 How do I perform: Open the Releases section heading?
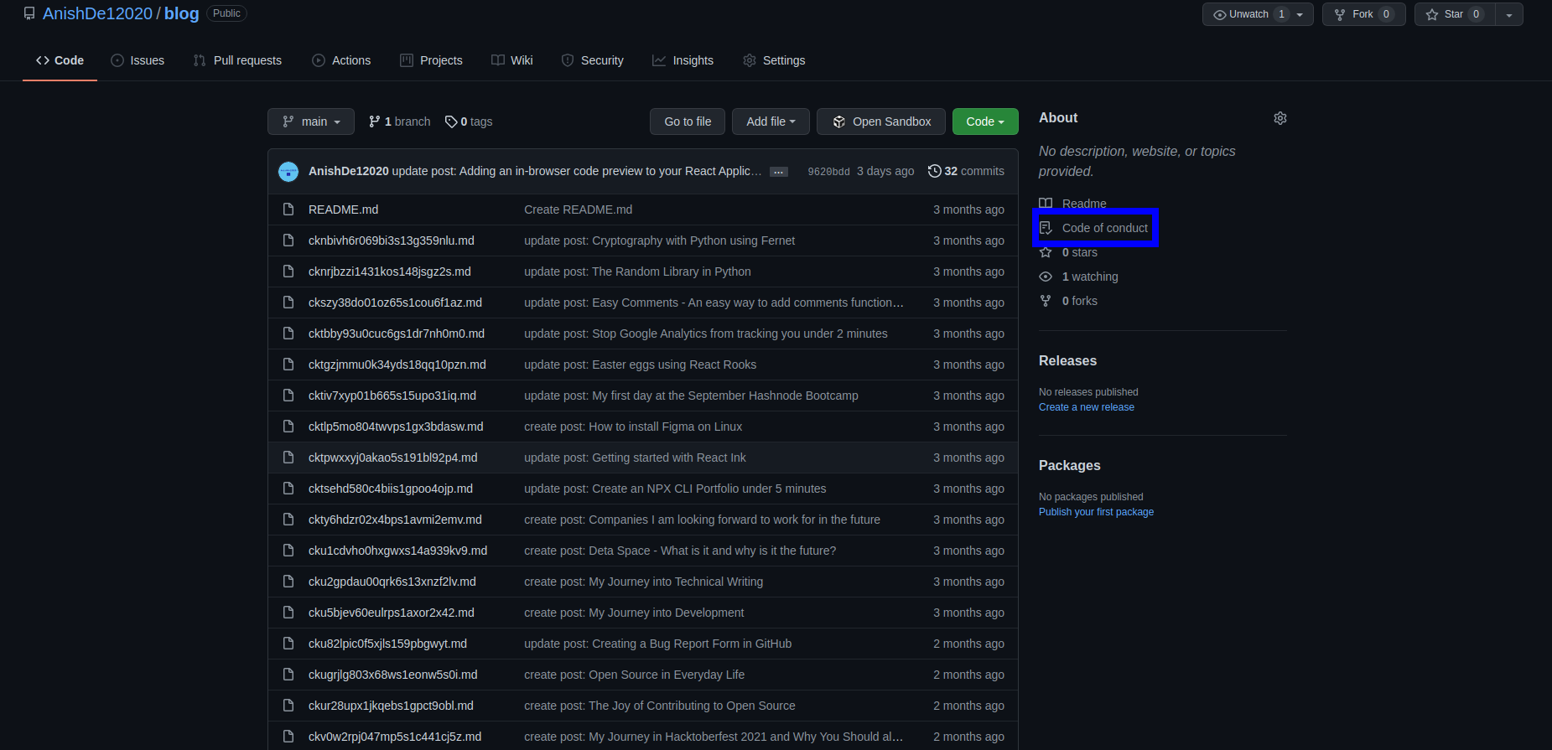click(1067, 361)
